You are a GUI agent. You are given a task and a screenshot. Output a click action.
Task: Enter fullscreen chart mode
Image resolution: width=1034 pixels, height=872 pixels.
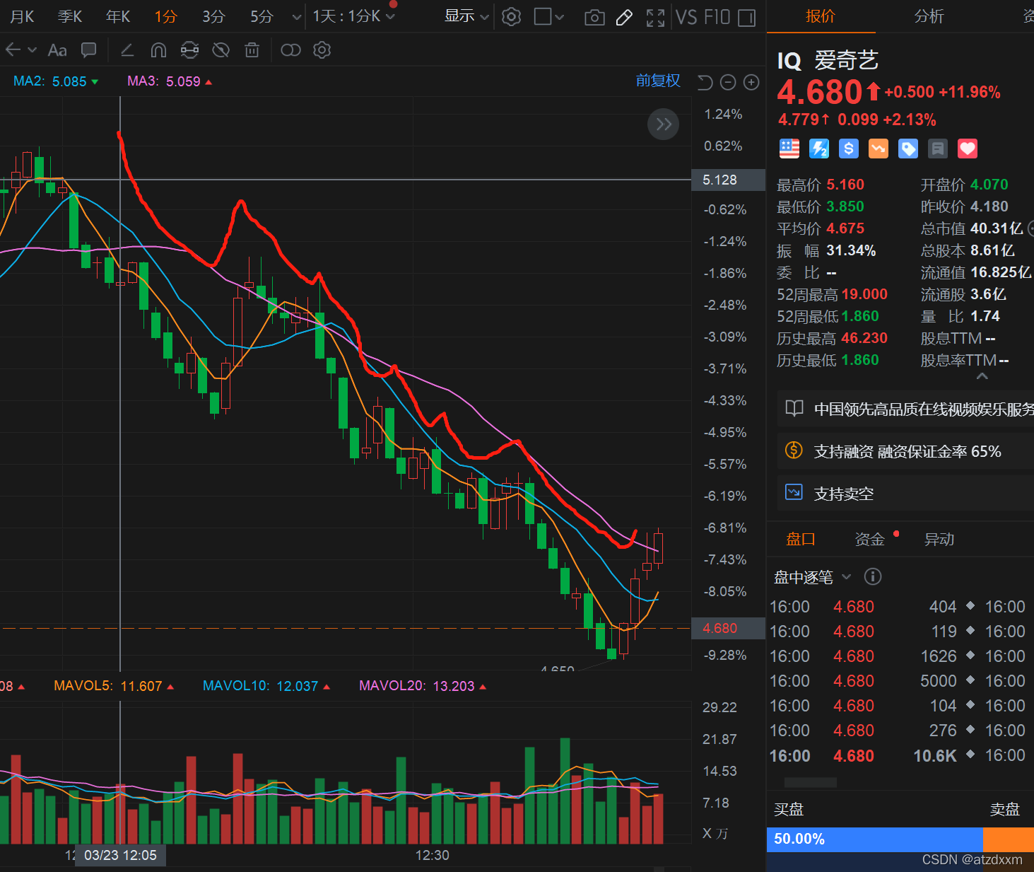click(655, 18)
